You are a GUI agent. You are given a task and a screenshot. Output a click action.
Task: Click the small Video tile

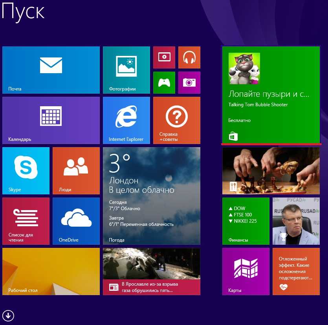pos(164,57)
